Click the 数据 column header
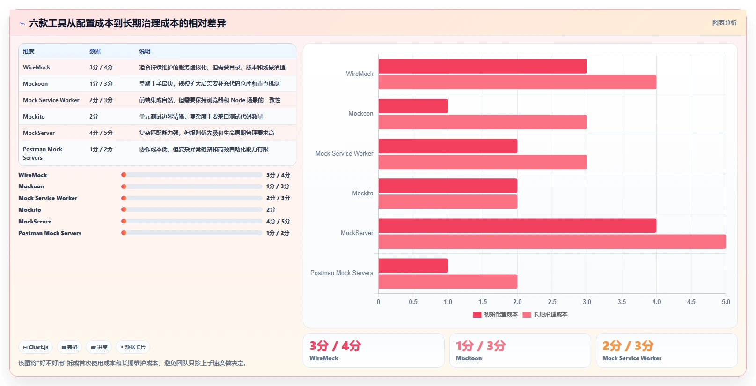756x386 pixels. click(95, 52)
